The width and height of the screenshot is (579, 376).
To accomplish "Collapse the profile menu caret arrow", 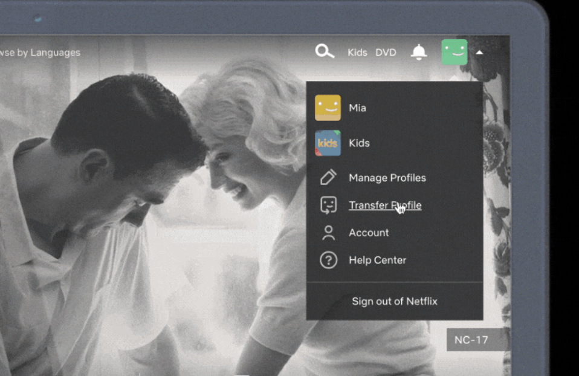I will tap(479, 53).
